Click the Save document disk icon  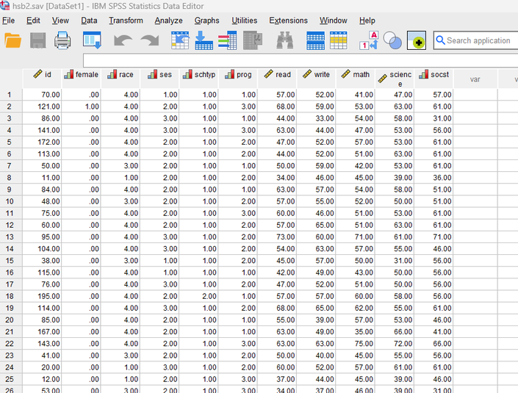tap(38, 40)
